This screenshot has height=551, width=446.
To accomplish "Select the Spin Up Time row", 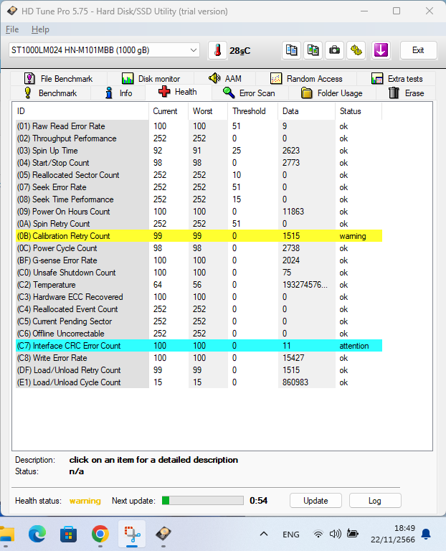I will (199, 151).
